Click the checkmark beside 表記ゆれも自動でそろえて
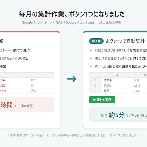This screenshot has height=147, width=147. pos(91,58)
